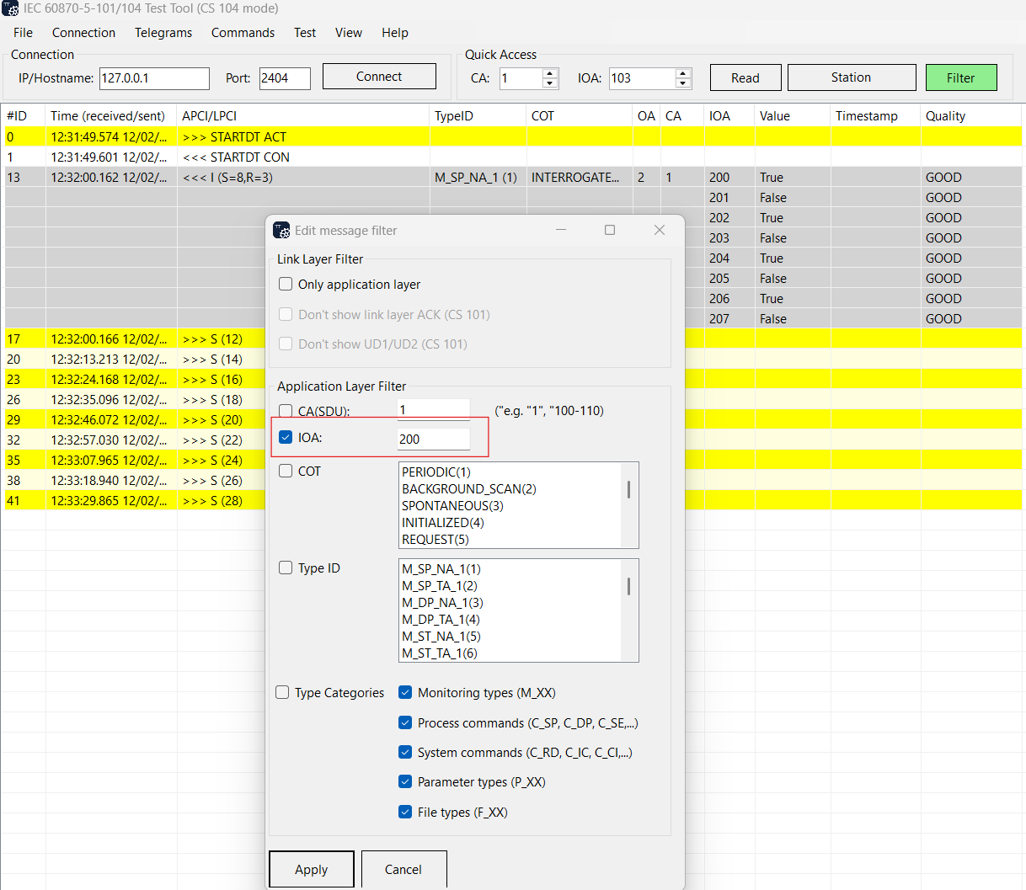Viewport: 1026px width, 890px height.
Task: Decrement the IOA spinner down arrow
Action: point(683,83)
